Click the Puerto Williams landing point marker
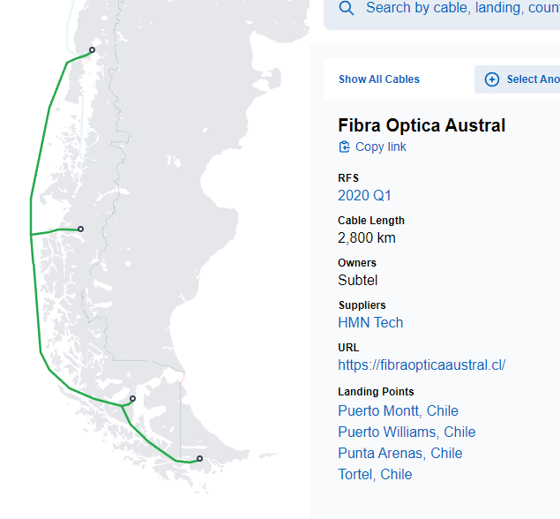560x519 pixels. click(x=200, y=458)
